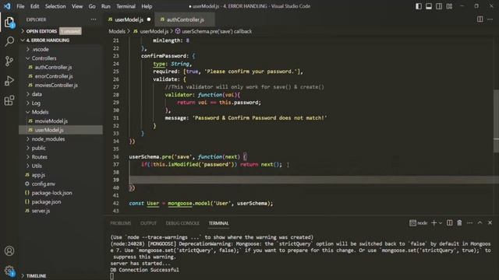Open the Help menu
The width and height of the screenshot is (499, 280).
[147, 6]
